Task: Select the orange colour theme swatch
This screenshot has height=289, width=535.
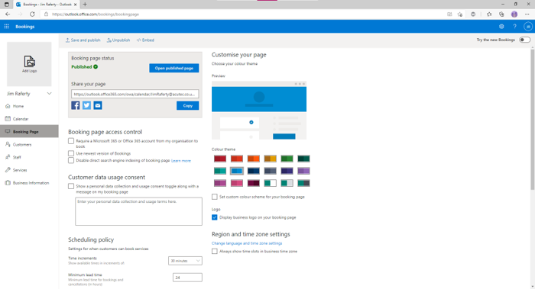Action: [x=254, y=159]
